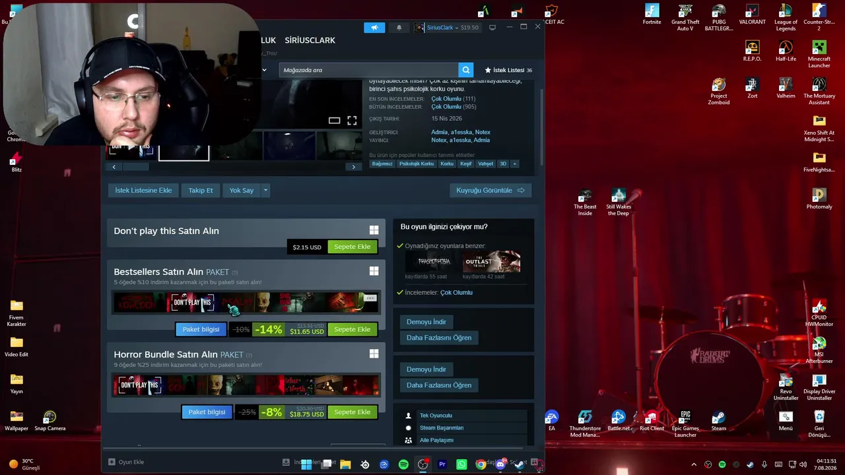Viewport: 845px width, 475px height.
Task: Open the Tek Oyunculu feature link
Action: [x=436, y=416]
